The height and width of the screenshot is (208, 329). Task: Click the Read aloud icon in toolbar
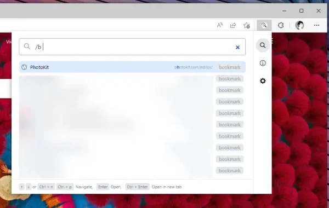pyautogui.click(x=220, y=25)
